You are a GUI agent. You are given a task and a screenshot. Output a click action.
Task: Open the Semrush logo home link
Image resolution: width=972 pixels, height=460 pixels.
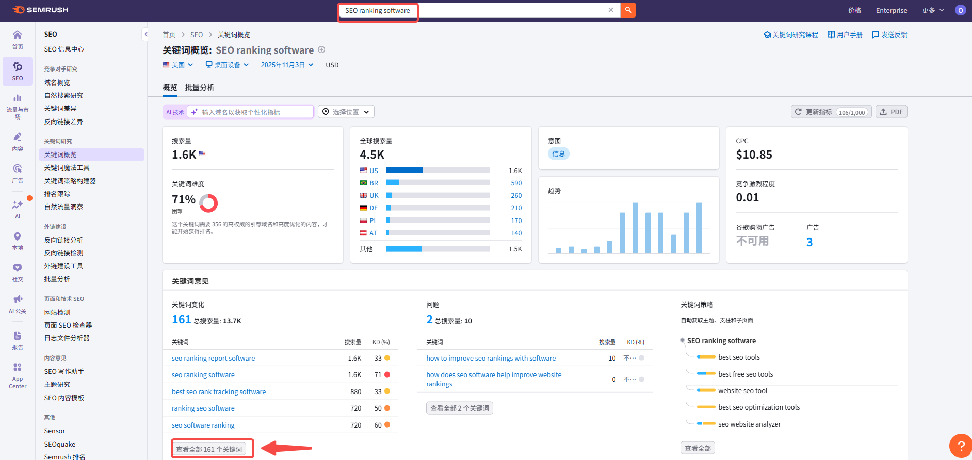pos(40,10)
